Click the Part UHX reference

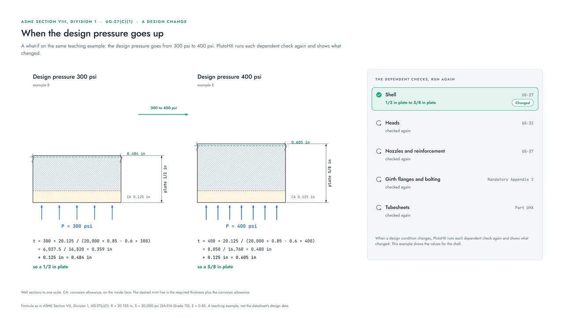coord(524,208)
